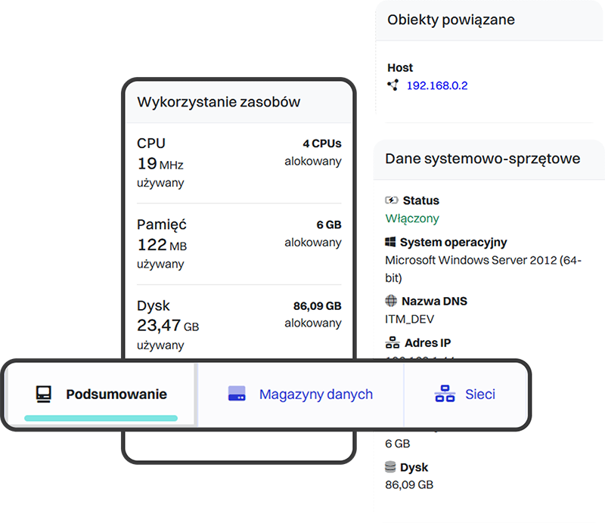This screenshot has height=523, width=605.
Task: Click the Podsumowanie computer icon
Action: point(44,395)
